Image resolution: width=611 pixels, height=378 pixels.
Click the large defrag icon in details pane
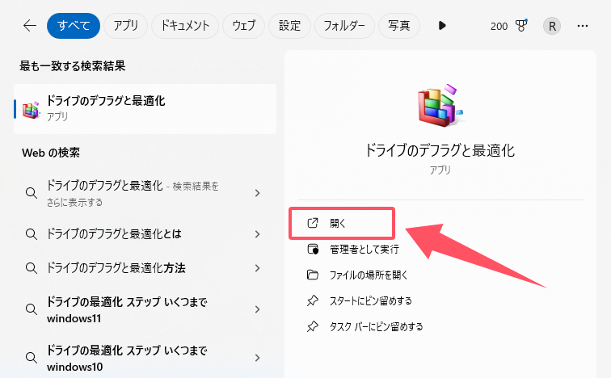440,106
